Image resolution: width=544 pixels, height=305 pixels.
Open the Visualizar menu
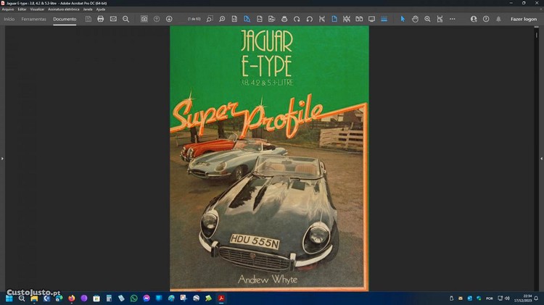[x=38, y=9]
